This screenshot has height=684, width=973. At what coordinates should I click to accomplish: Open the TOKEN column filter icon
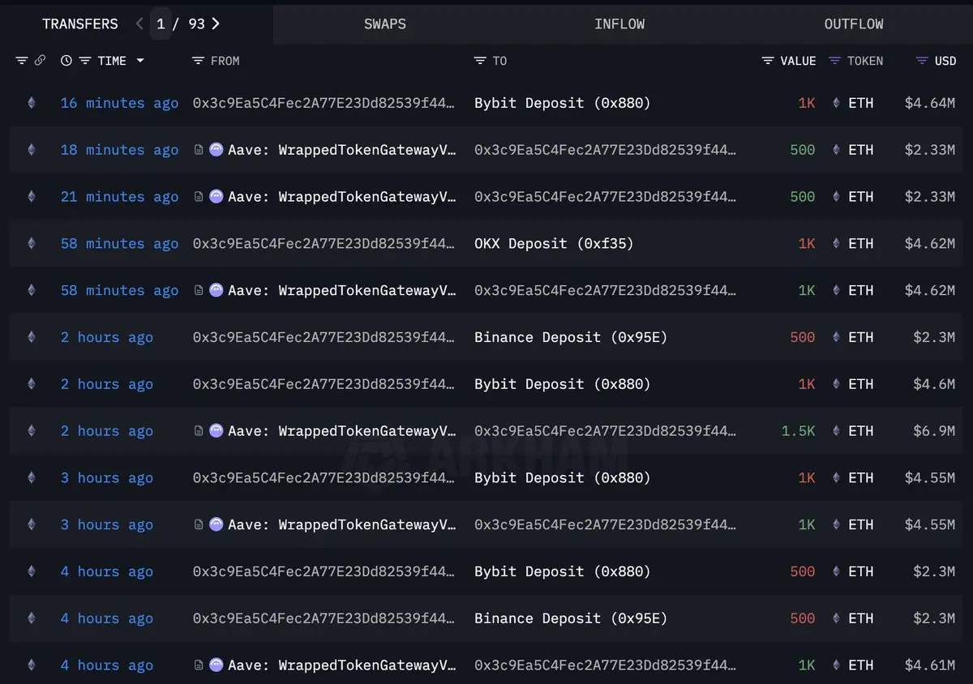(834, 61)
